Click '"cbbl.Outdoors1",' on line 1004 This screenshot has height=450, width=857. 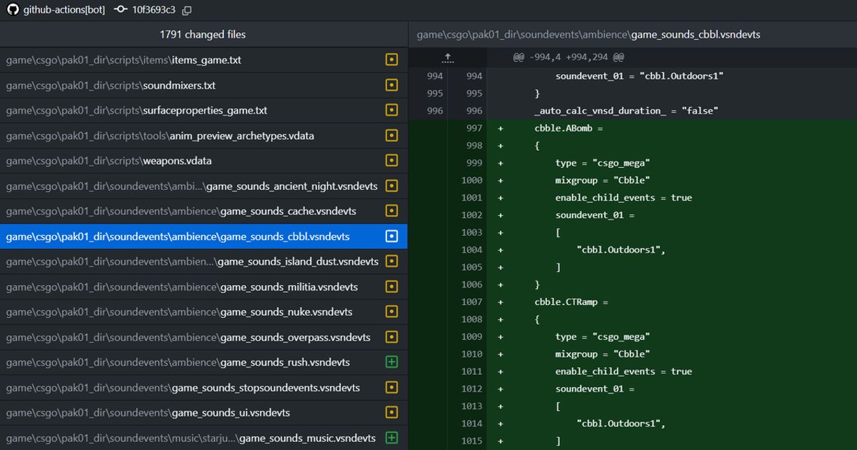621,250
